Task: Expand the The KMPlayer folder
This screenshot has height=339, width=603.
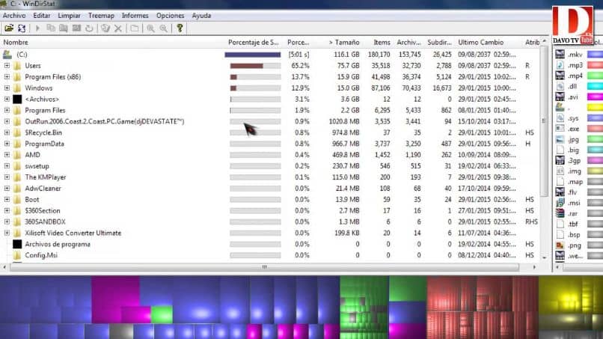Action: pos(7,177)
